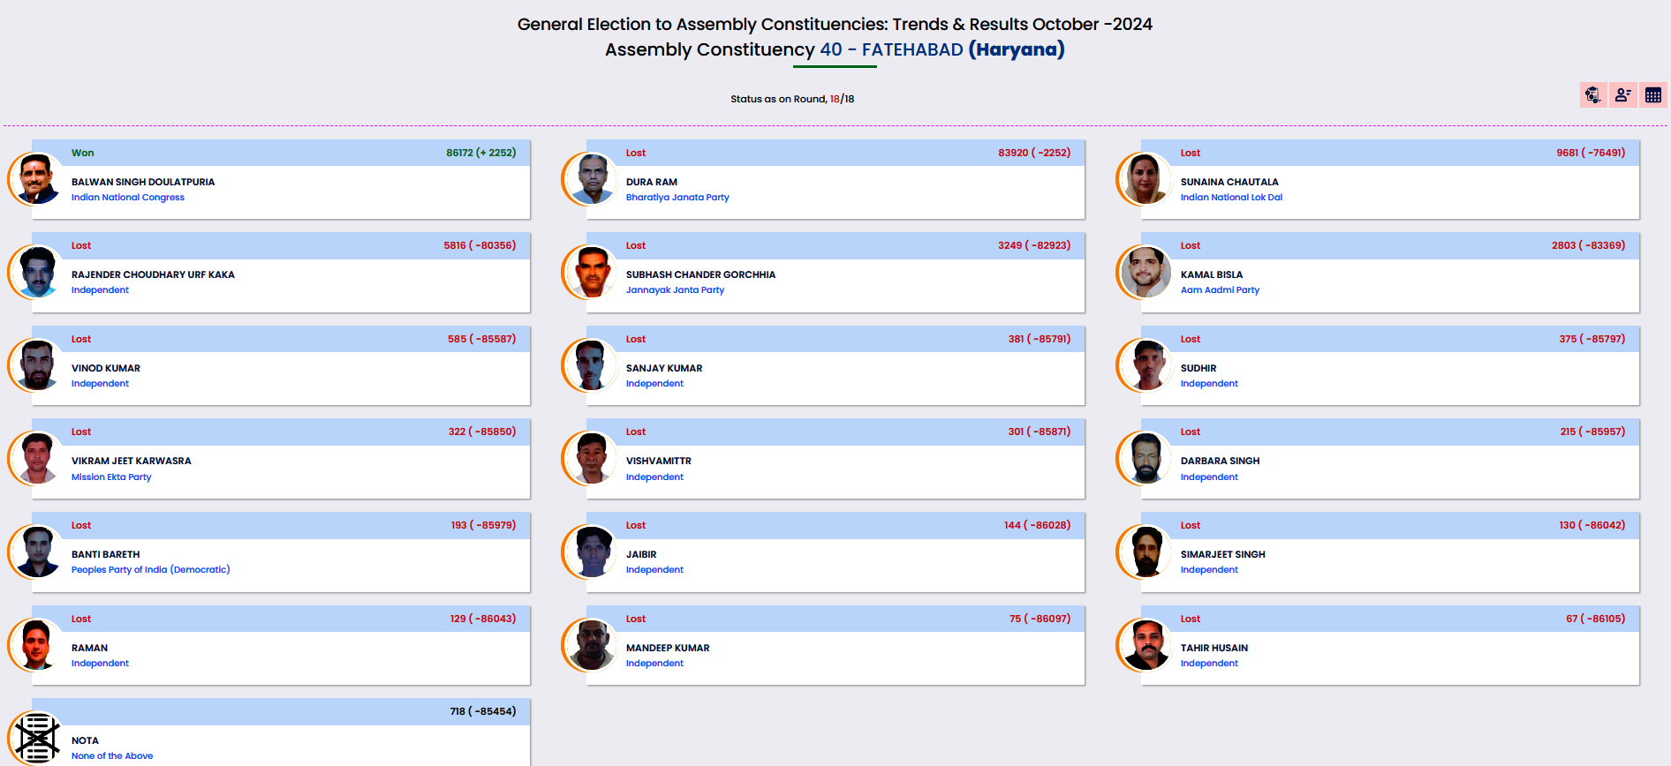Click the FATEHABAD constituency heading

point(912,49)
